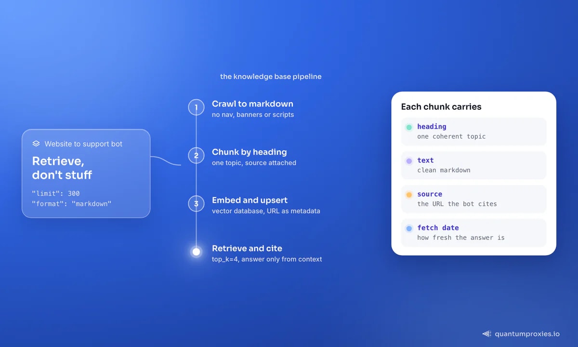
Task: Click "top_k=4, answer only from context" subtitle
Action: click(267, 259)
